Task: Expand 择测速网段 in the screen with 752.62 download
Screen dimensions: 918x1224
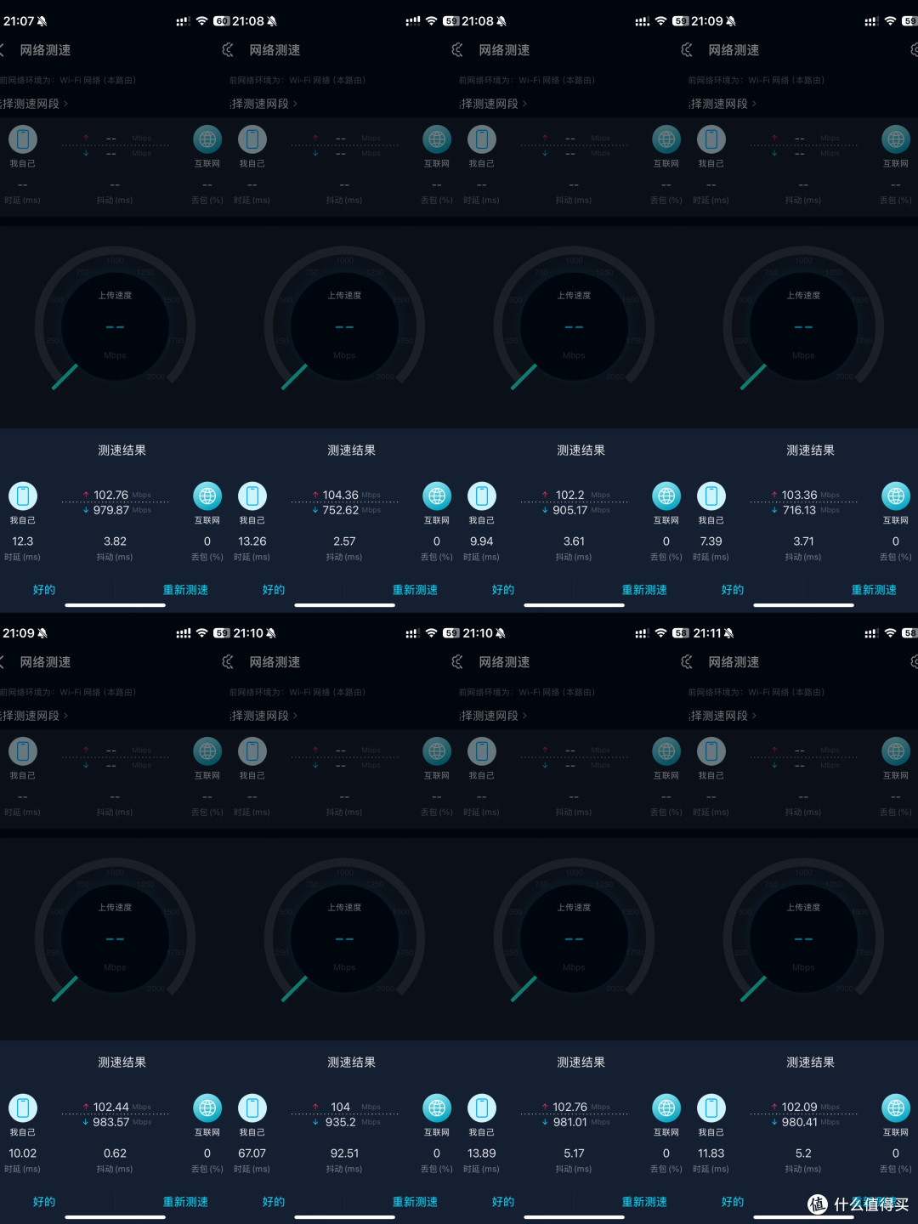Action: 263,104
